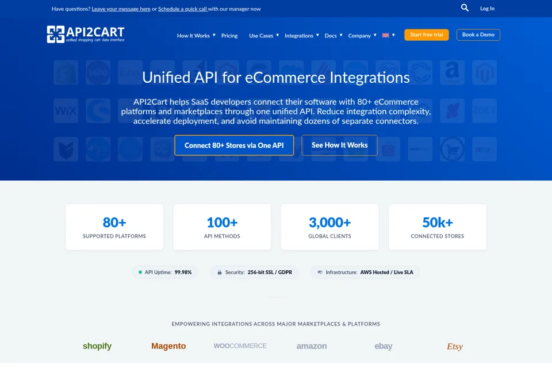
Task: Click the Shopify brand logo
Action: coord(97,346)
